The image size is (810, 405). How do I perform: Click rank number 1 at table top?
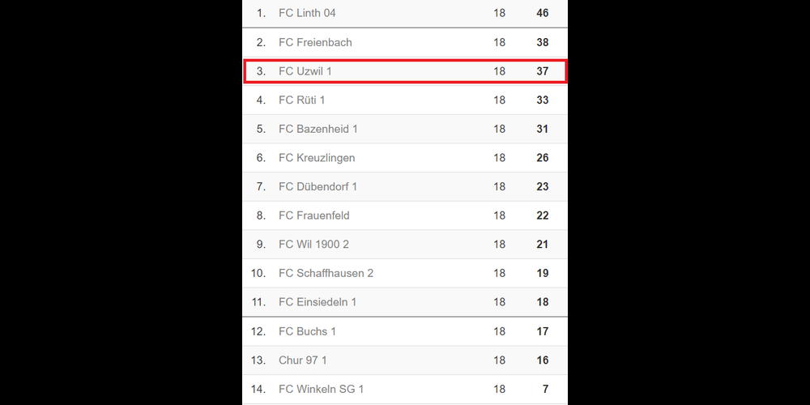tap(261, 13)
